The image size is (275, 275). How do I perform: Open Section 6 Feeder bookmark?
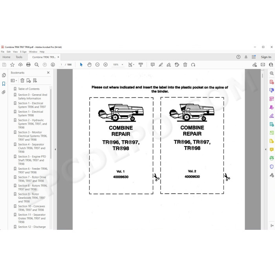(x=33, y=170)
